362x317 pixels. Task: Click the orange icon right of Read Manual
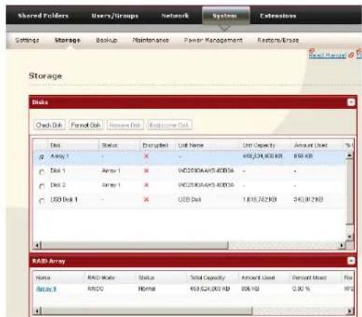[x=352, y=55]
